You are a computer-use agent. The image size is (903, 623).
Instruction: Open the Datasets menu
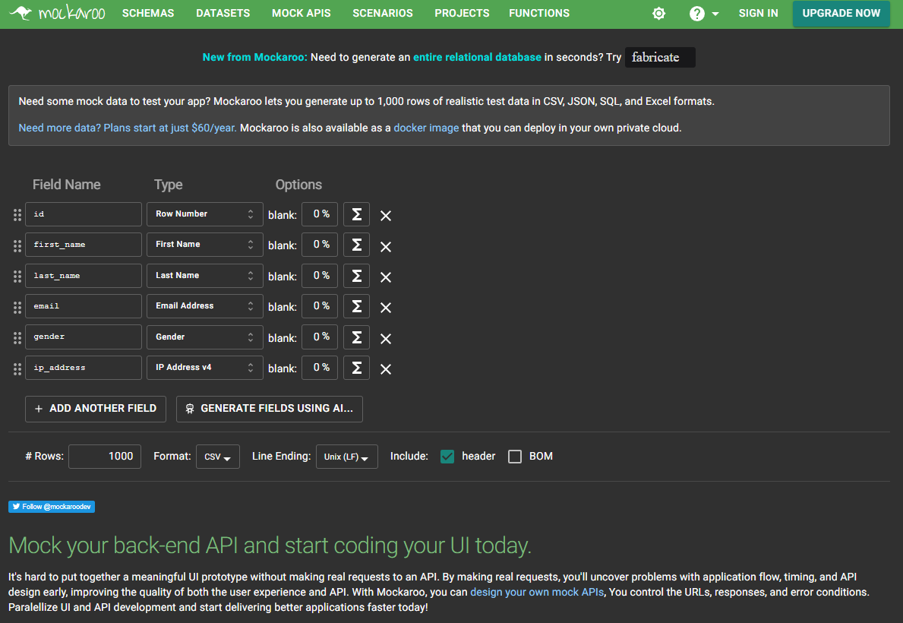pos(223,13)
